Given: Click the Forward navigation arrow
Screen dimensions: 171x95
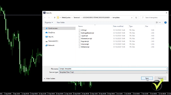Looking at the screenshot, I should click(49, 17).
